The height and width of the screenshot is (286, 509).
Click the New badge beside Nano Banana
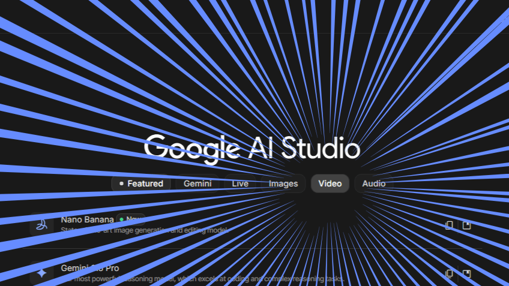tap(131, 219)
